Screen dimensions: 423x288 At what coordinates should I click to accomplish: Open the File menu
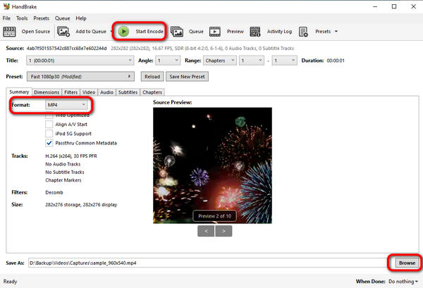pos(6,18)
